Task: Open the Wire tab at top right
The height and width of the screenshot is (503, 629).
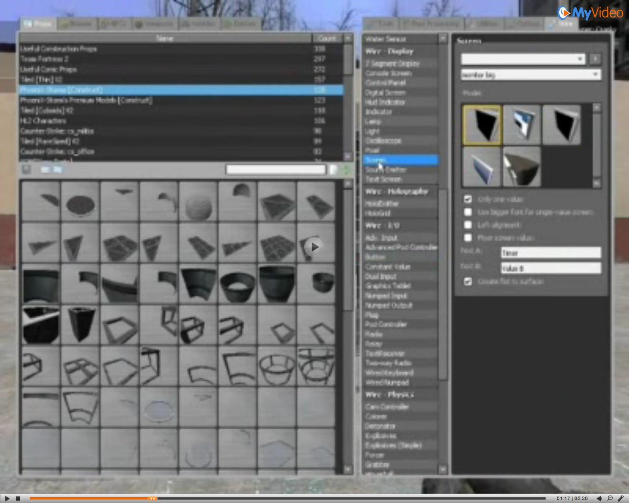Action: (x=561, y=24)
